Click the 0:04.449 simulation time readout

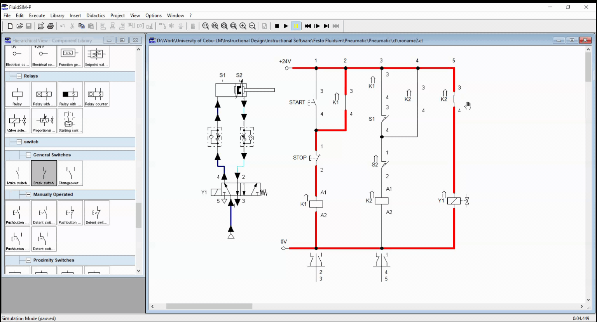[x=581, y=319]
